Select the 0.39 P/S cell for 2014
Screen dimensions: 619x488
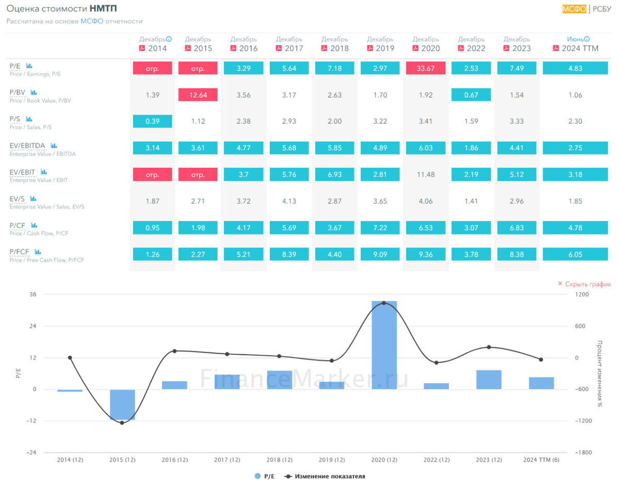click(x=153, y=121)
